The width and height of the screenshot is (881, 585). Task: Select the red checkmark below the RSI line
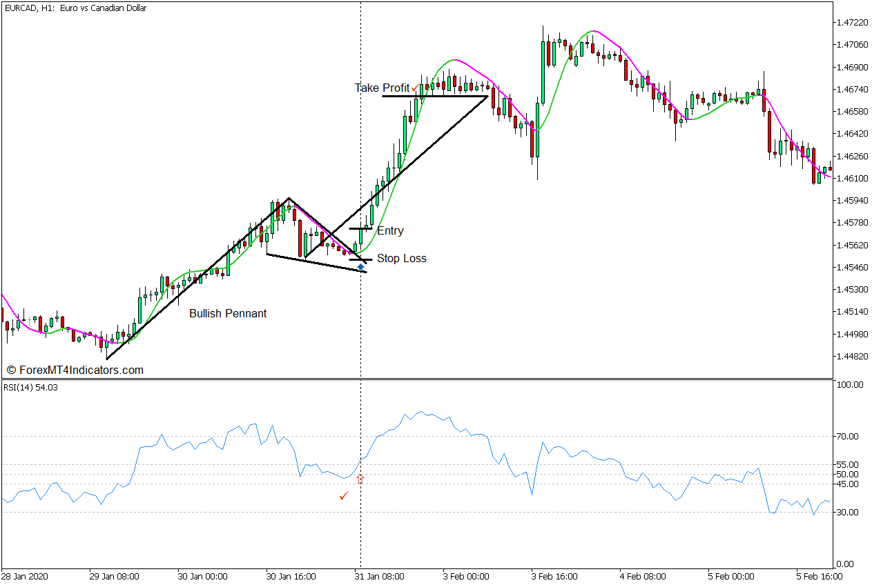coord(344,496)
